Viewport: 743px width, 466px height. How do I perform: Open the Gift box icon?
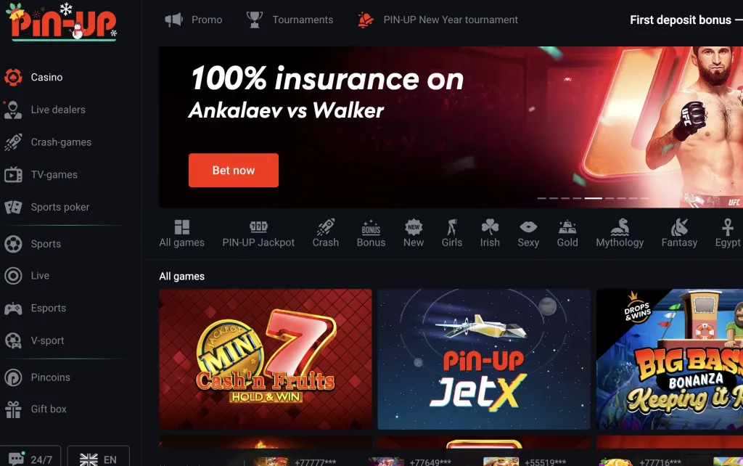point(13,409)
